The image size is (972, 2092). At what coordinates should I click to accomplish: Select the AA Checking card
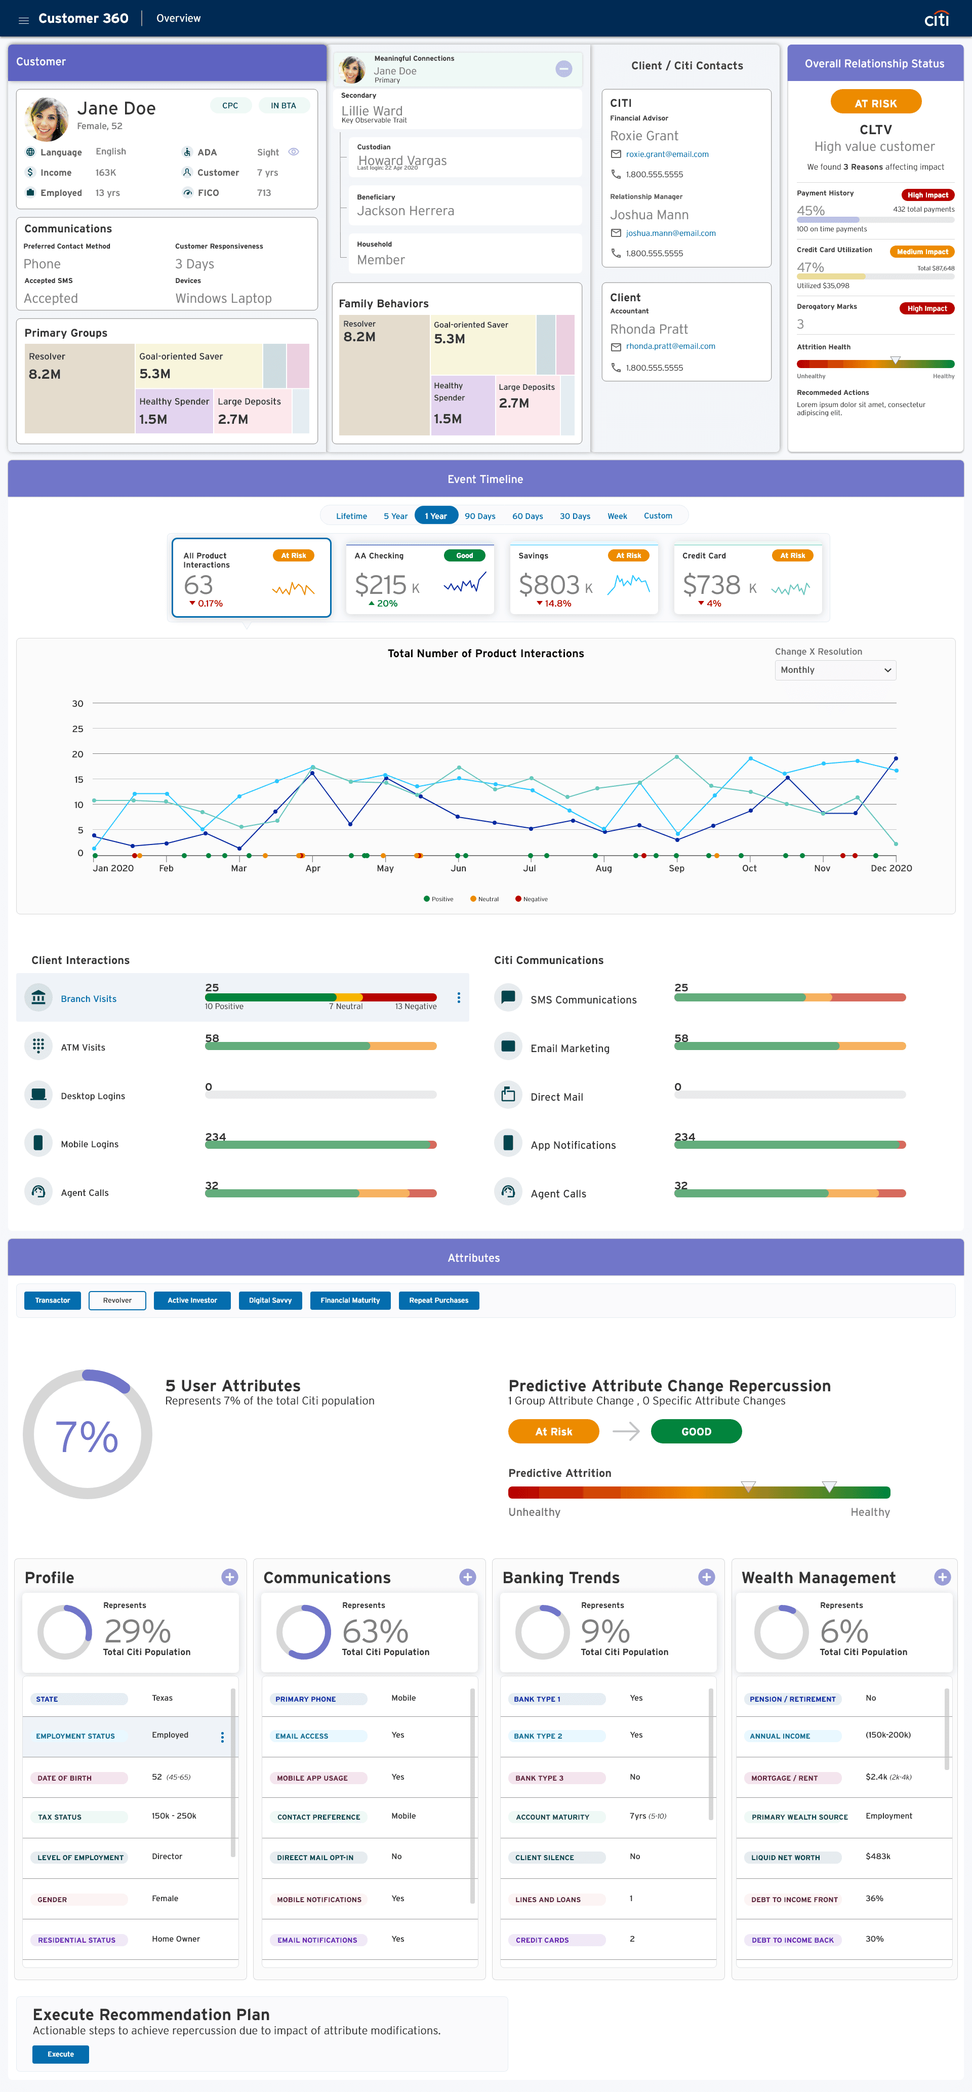tap(420, 579)
